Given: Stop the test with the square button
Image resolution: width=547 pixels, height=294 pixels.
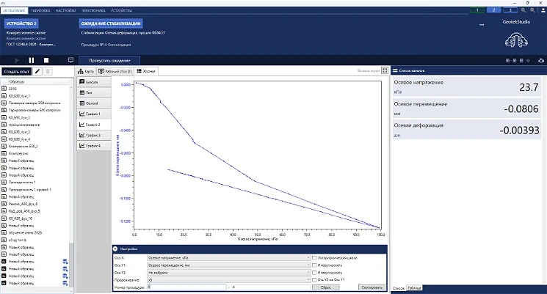Looking at the screenshot, I should (46, 60).
